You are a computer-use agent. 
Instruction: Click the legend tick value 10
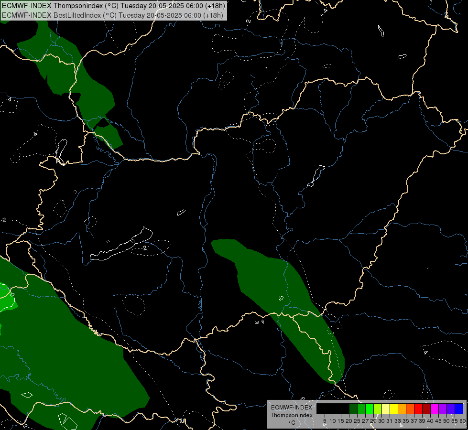coord(333,421)
